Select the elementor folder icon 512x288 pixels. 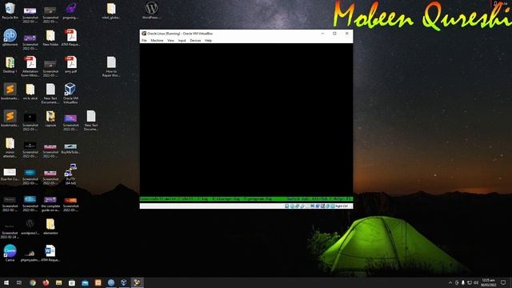point(50,226)
